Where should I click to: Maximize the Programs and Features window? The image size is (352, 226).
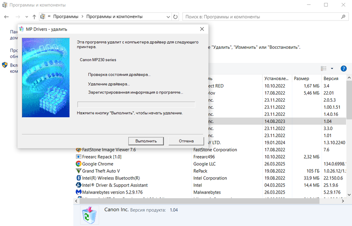pos(326,5)
